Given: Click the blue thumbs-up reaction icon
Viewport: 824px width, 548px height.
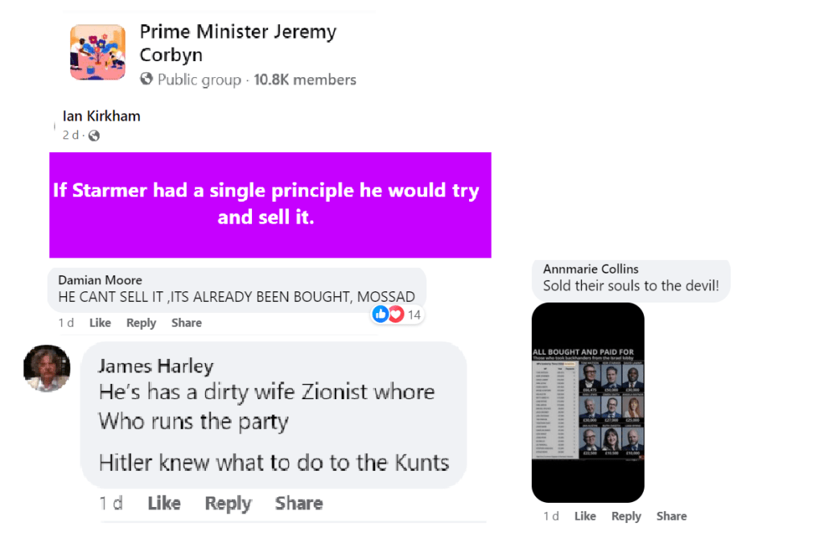Looking at the screenshot, I should pos(381,315).
